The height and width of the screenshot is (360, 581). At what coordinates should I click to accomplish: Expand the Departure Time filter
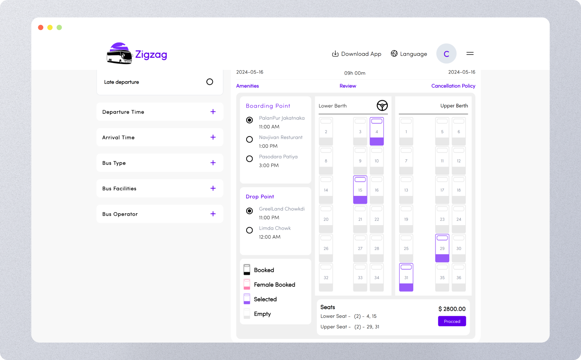pyautogui.click(x=213, y=111)
